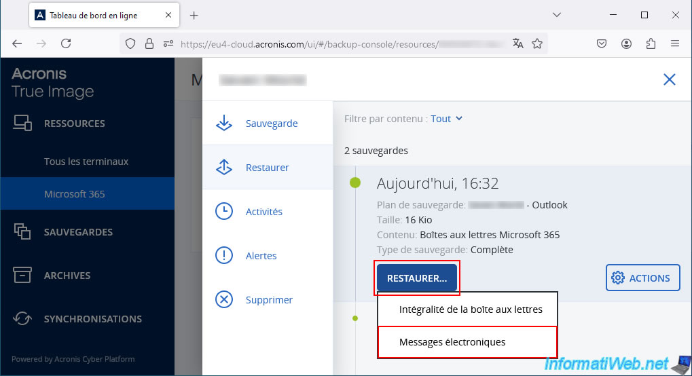Select the Aujourd'hui, 16:32 backup entry
The width and height of the screenshot is (692, 376).
coord(437,183)
